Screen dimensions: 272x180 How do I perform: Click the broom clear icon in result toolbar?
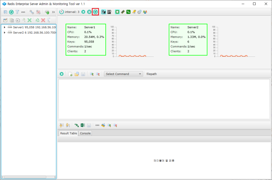[103, 125]
